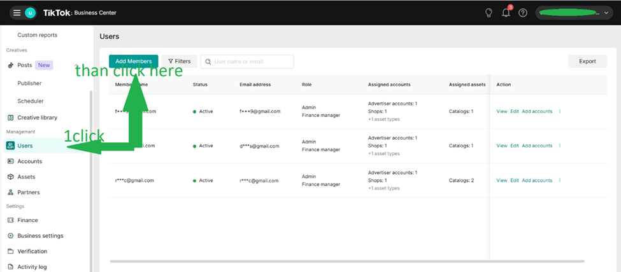Go to Business settings
This screenshot has width=621, height=272.
coord(40,236)
